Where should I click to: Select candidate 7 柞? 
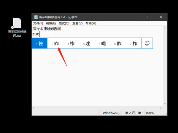coord(133,43)
